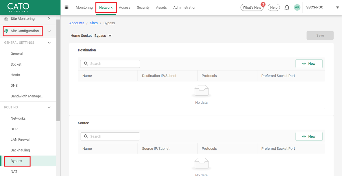This screenshot has height=176, width=347.
Task: Click the What's New button
Action: coord(252,8)
